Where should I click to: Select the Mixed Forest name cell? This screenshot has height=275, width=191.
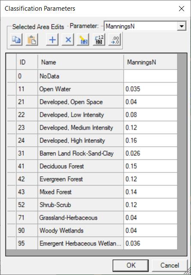tap(81, 192)
